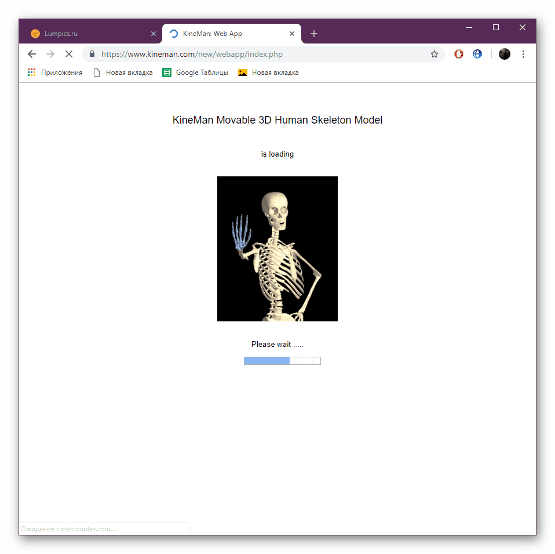Screen dimensions: 555x554
Task: Open the red Opera-style extension icon
Action: pos(459,54)
